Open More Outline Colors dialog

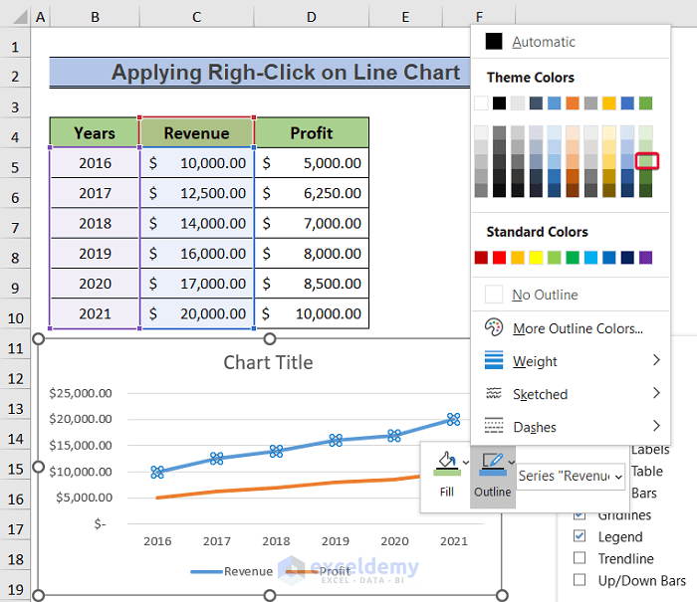pyautogui.click(x=571, y=328)
